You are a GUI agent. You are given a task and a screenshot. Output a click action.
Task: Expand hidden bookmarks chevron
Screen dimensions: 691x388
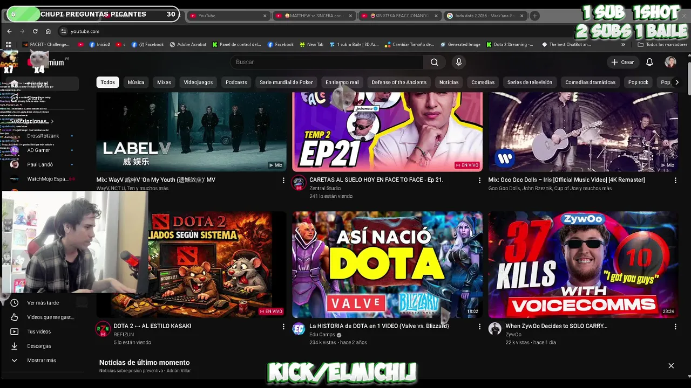[x=624, y=45]
